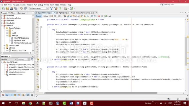Toggle Show Inner Classes filter in Navigator
This screenshot has width=189, height=106.
point(19,95)
